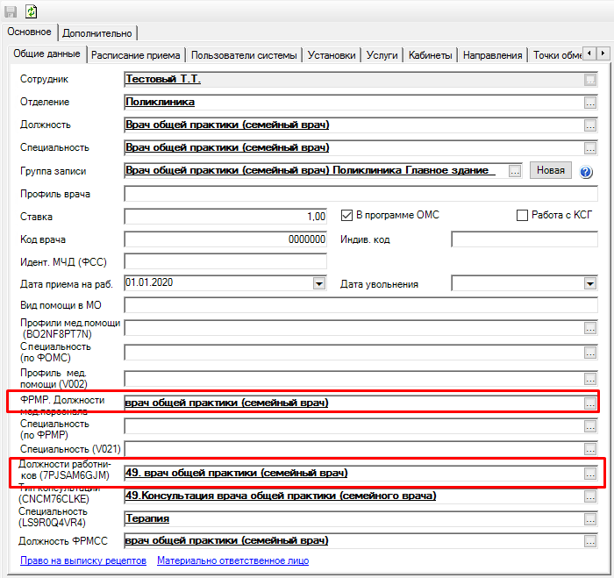The width and height of the screenshot is (614, 578).
Task: Click the Новая button
Action: point(551,170)
